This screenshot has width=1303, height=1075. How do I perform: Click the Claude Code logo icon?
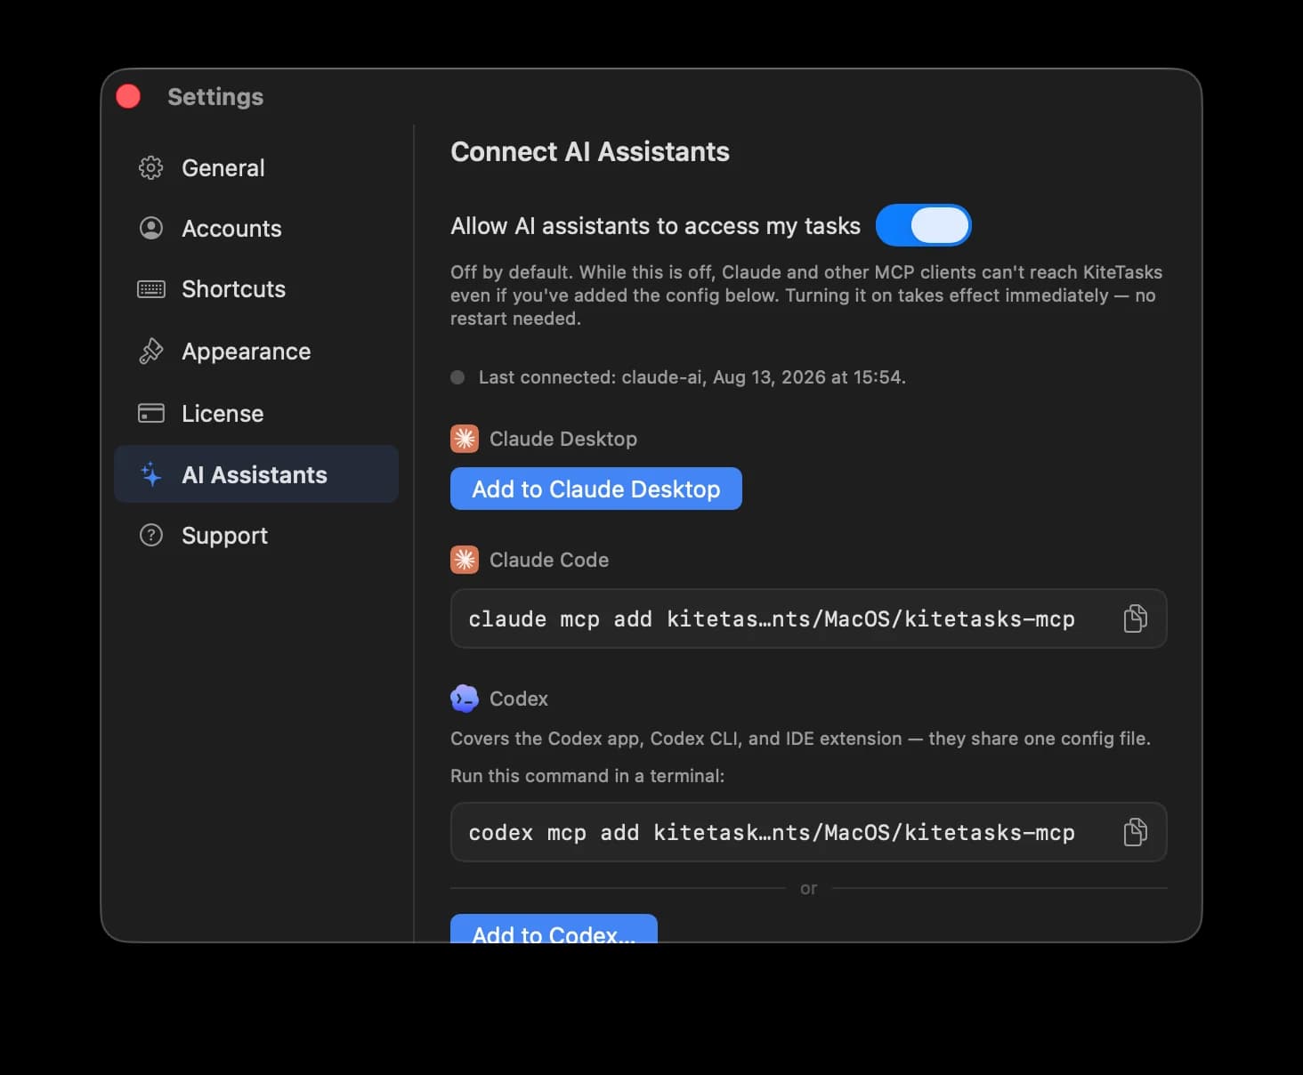[x=465, y=559]
